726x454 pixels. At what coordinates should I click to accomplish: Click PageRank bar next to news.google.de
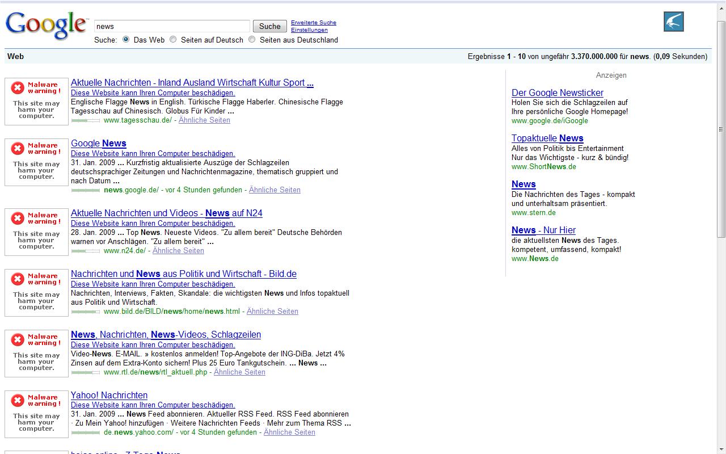(86, 190)
